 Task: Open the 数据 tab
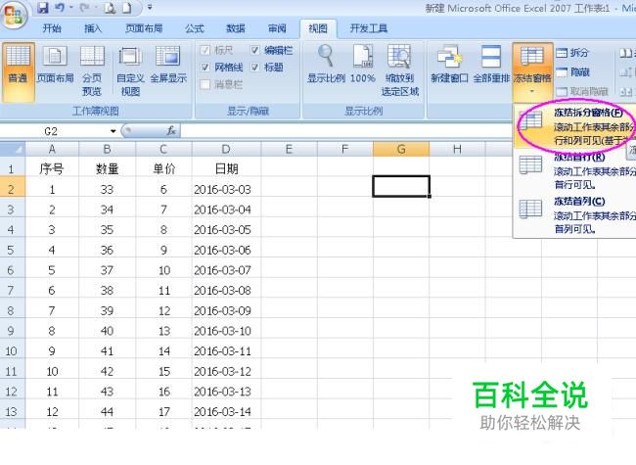click(236, 28)
